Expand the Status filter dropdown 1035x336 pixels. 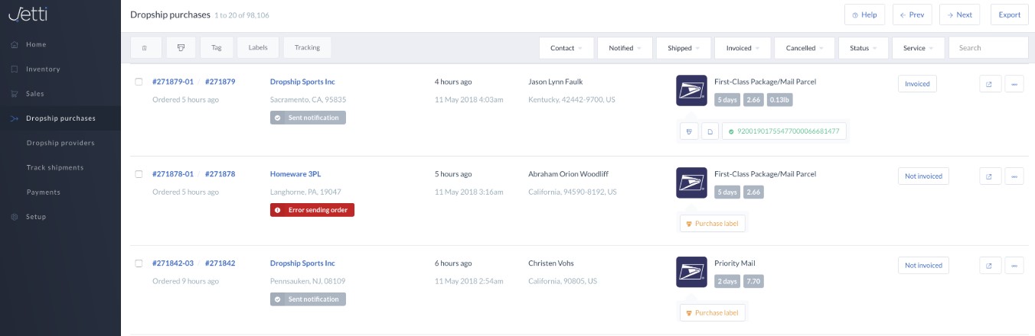[x=864, y=47]
